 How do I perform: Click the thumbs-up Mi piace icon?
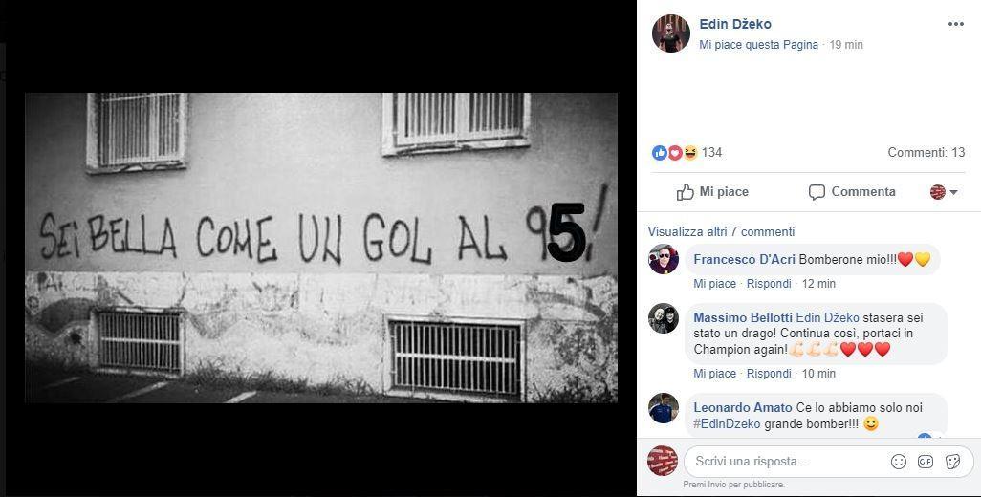click(686, 192)
